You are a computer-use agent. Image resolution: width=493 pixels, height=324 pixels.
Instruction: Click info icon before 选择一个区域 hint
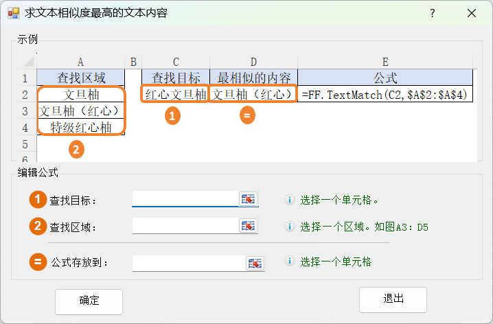[x=289, y=227]
